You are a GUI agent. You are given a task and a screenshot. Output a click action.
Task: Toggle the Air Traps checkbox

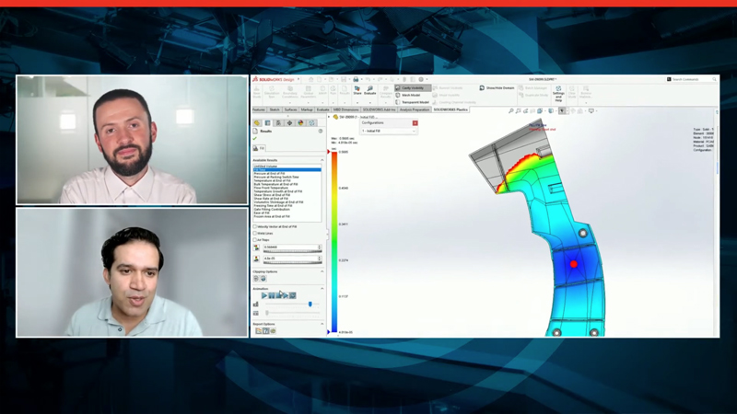[255, 239]
